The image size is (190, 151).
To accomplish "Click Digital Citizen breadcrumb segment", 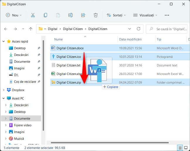I will point(73,29).
